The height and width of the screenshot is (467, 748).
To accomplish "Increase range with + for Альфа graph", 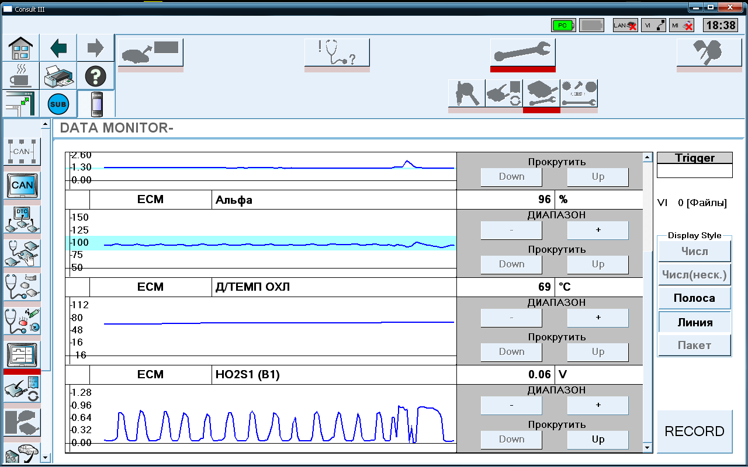I will (598, 230).
